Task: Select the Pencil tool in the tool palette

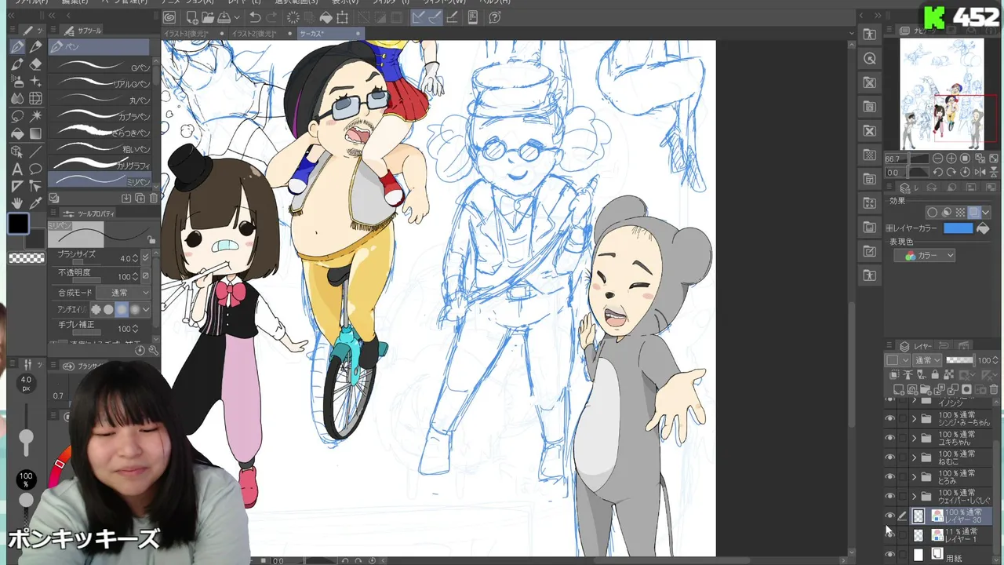Action: tap(35, 47)
